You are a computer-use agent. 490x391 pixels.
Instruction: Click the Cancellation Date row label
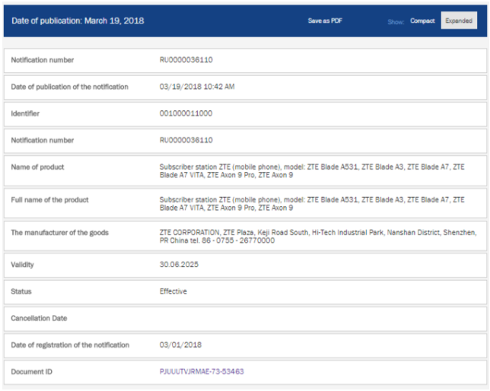click(39, 318)
